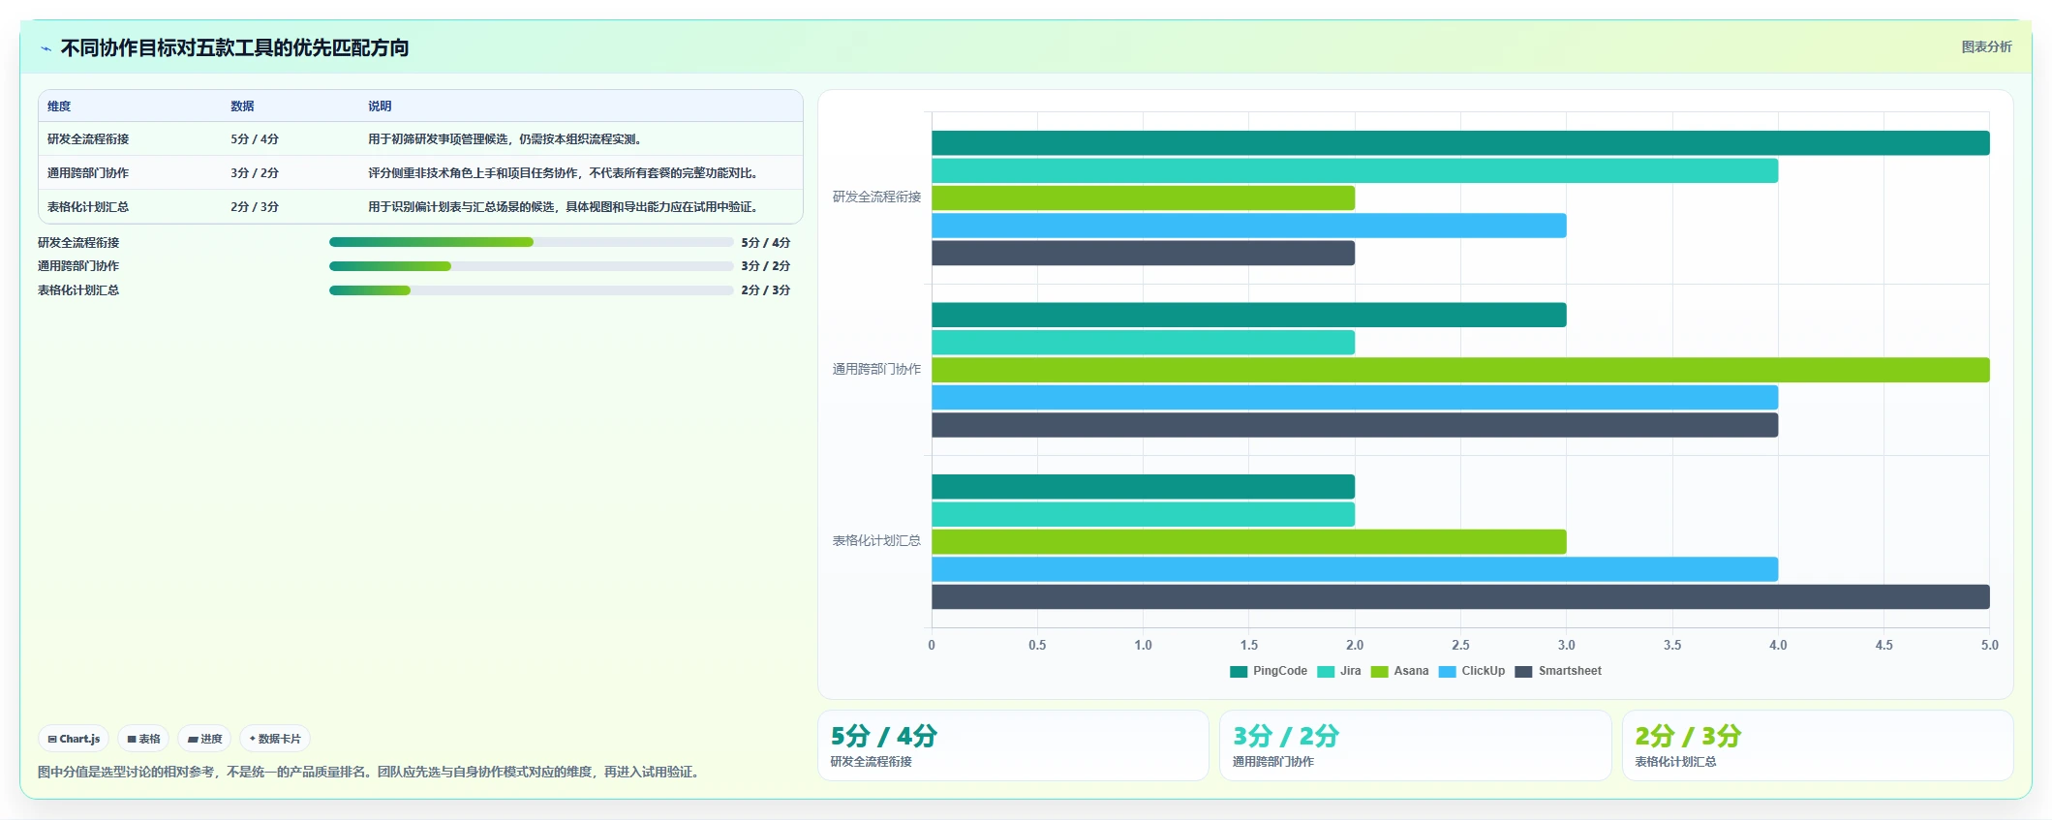The width and height of the screenshot is (2052, 820).
Task: Toggle the Asana legend item
Action: 1399,671
